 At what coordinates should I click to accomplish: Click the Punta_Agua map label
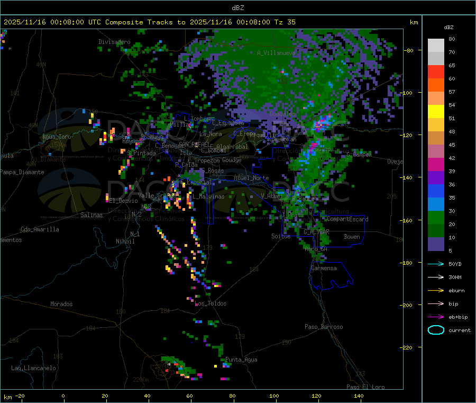click(241, 360)
